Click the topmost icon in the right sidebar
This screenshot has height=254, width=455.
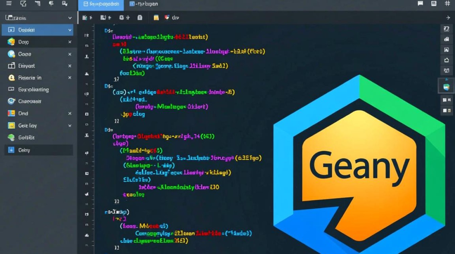point(446,29)
